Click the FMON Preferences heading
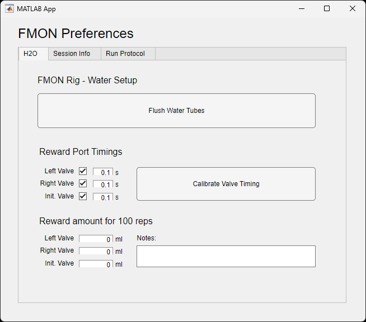 coord(76,34)
